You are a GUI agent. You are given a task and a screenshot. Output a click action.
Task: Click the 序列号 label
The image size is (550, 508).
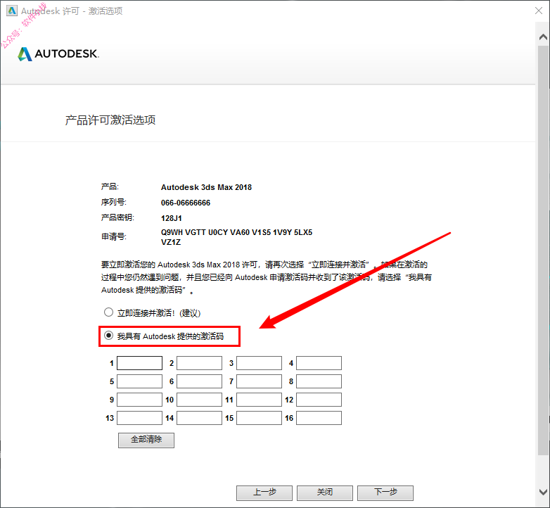coord(114,202)
